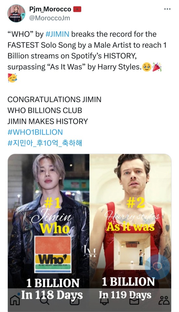The height and width of the screenshot is (312, 179).
Task: Tap the Who album cover art
Action: pos(53,254)
